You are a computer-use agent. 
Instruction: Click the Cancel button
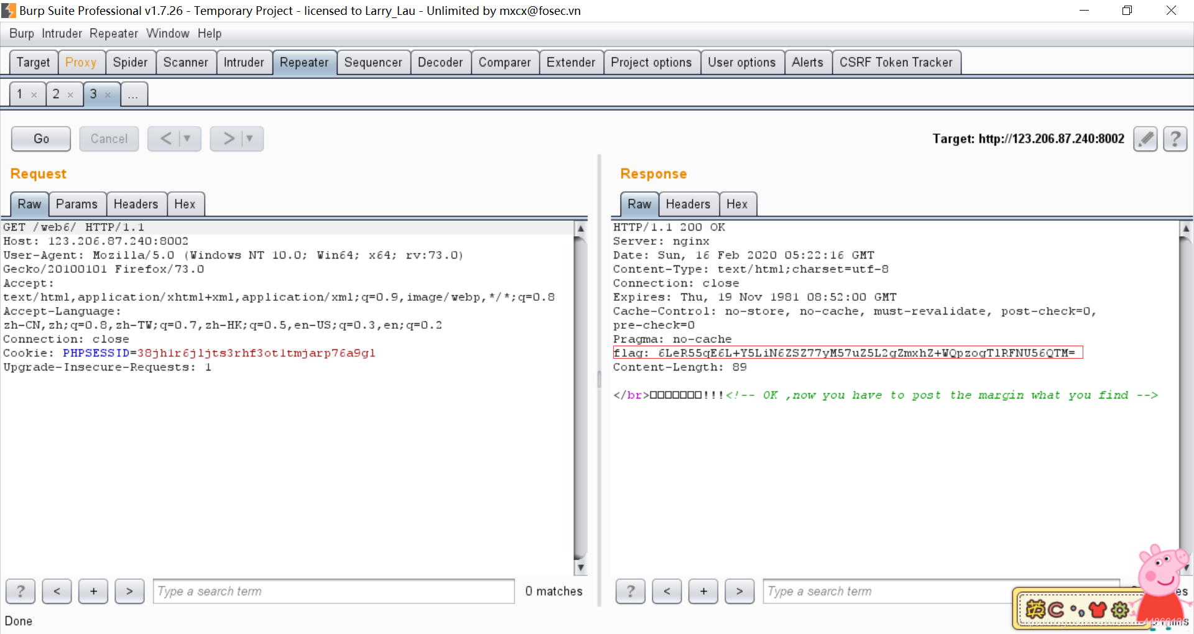(x=109, y=139)
